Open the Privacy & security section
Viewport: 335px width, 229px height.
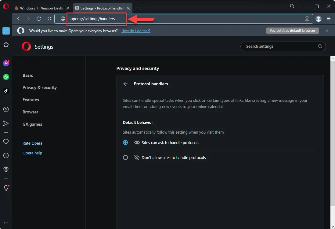click(x=40, y=87)
